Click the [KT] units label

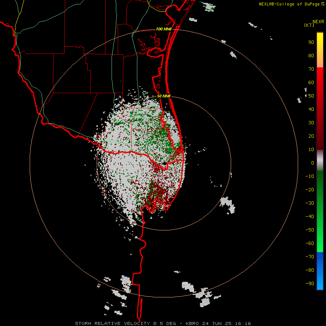tap(309, 25)
